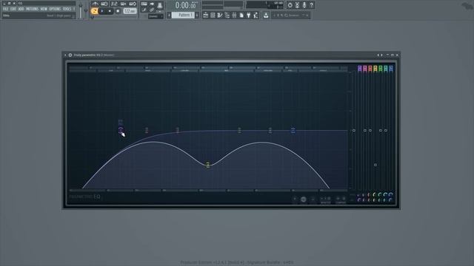Click the help question mark icon
Viewport: 474px width, 266px height.
[x=312, y=5]
